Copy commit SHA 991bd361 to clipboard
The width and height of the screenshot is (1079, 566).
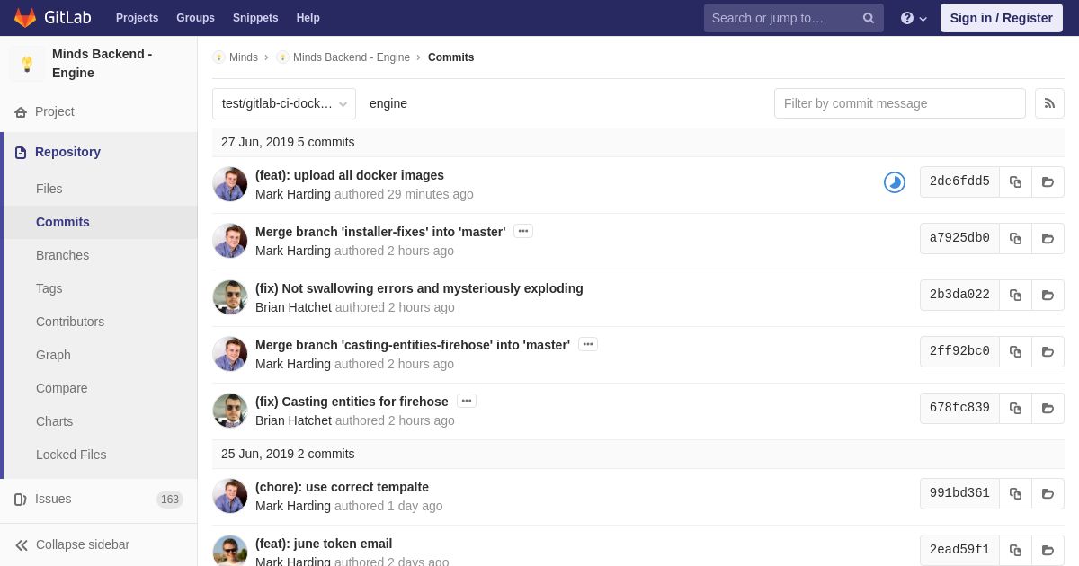pos(1015,493)
